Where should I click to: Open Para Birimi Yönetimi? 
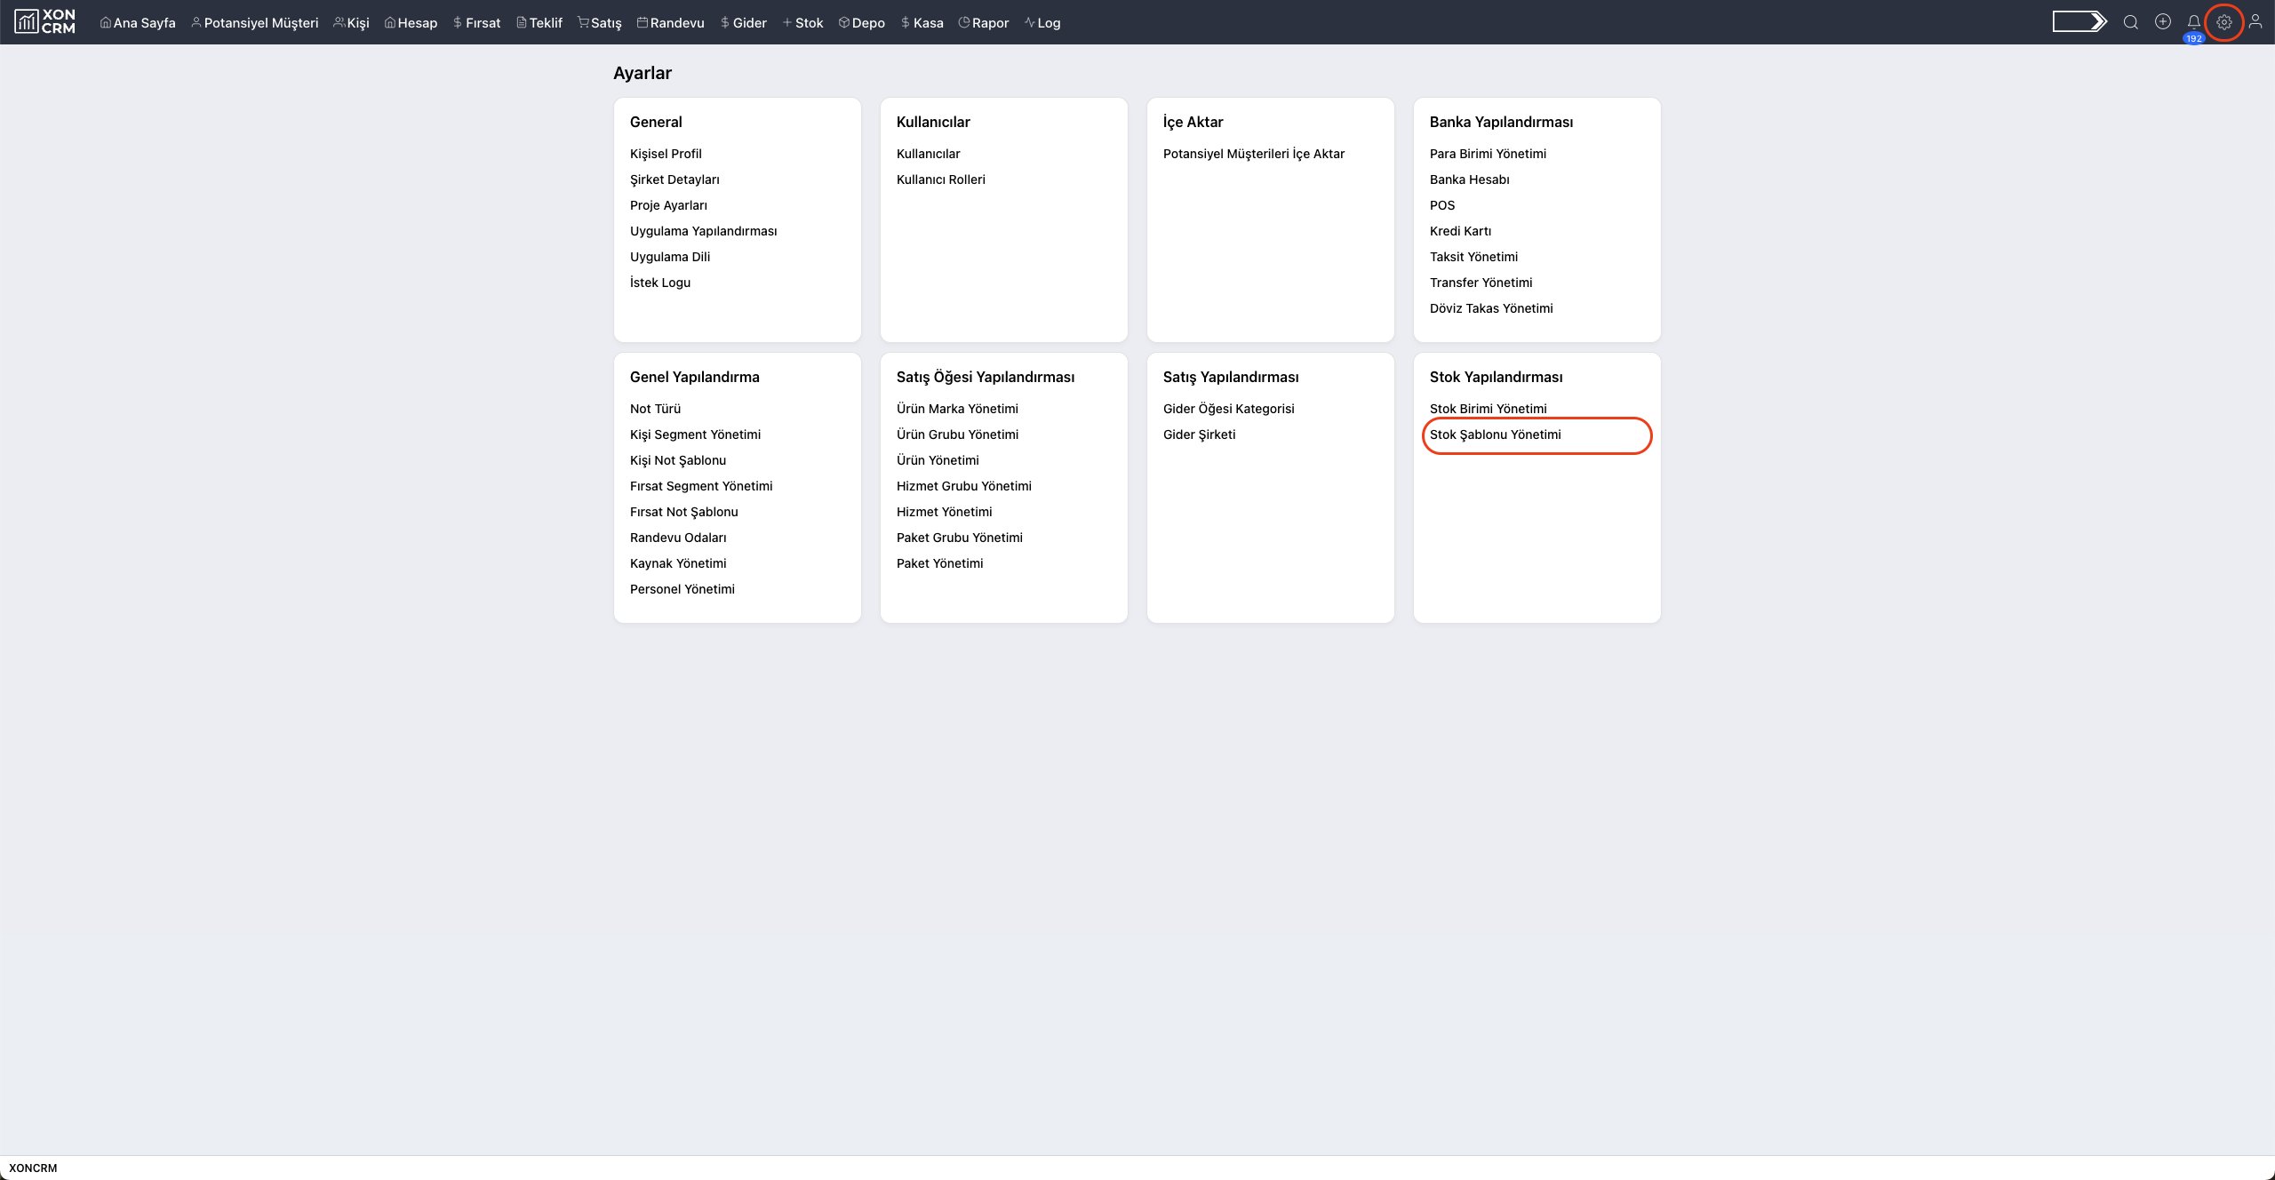[1488, 154]
